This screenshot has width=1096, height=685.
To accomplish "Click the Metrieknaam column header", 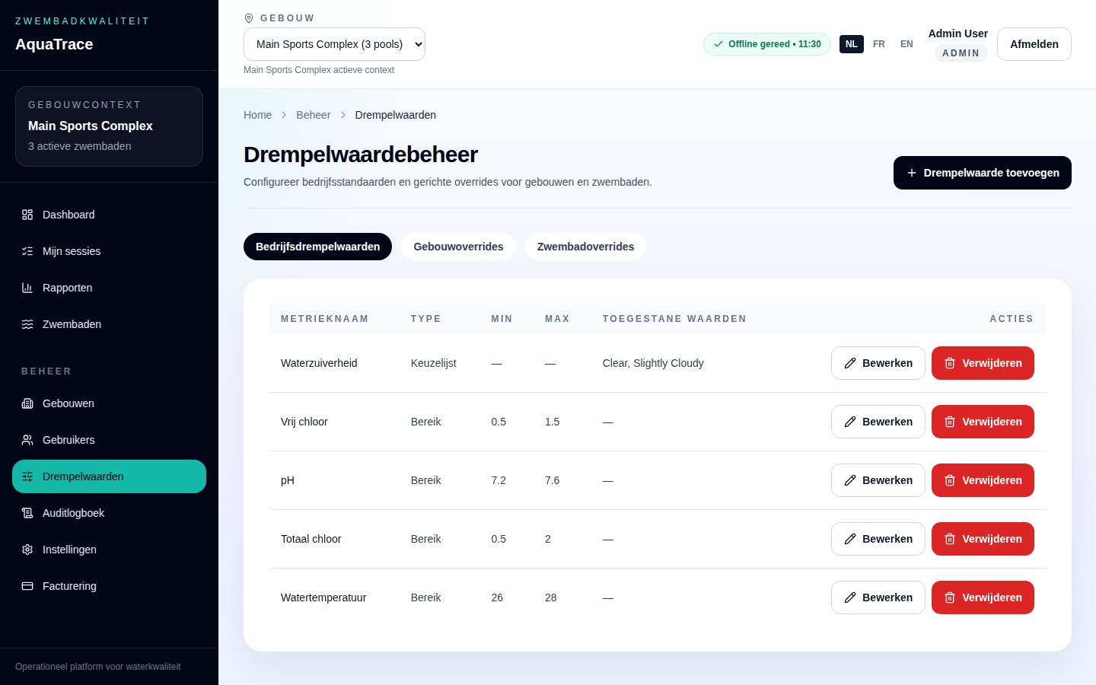I will 324,319.
